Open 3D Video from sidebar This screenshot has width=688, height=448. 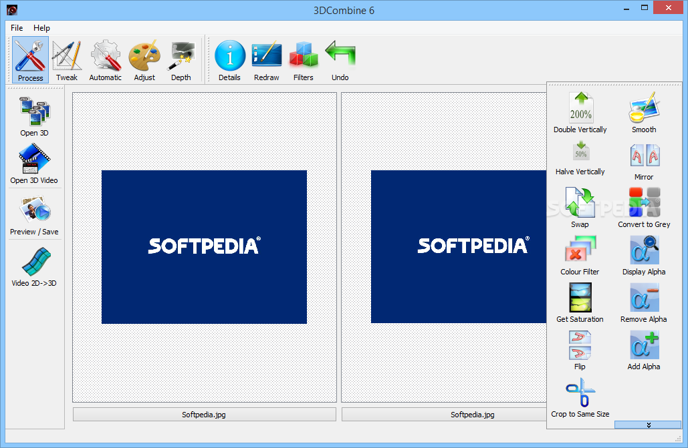pyautogui.click(x=34, y=164)
